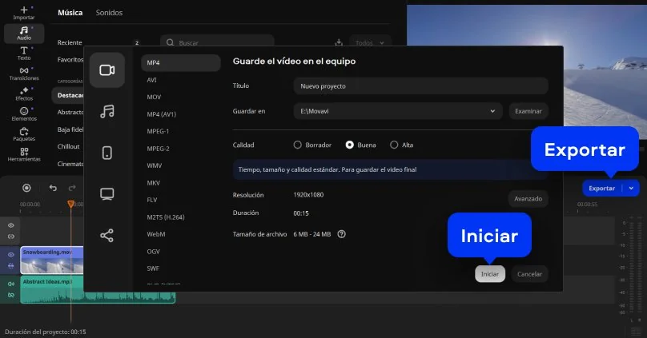The height and width of the screenshot is (338, 647).
Task: Click the Examinar button
Action: tap(528, 111)
